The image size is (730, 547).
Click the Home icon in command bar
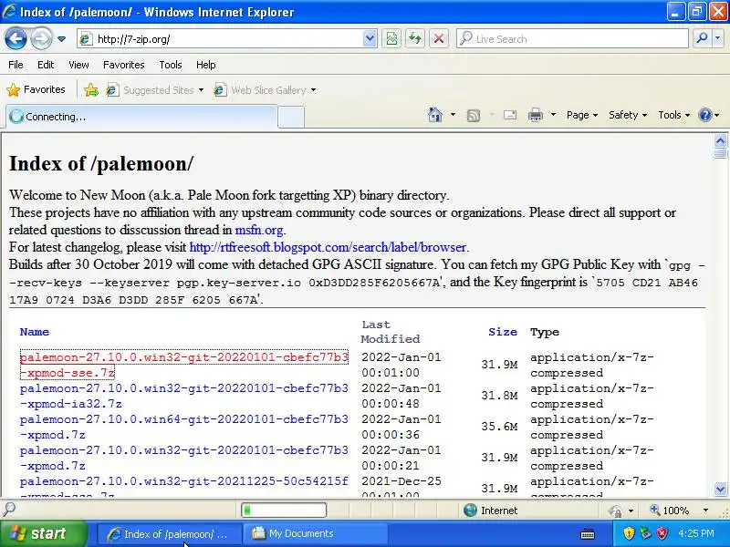click(435, 115)
